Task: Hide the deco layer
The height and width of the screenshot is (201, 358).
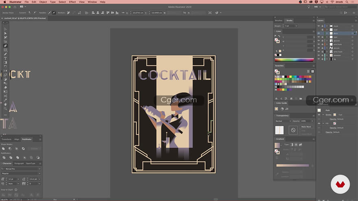Action: (x=319, y=33)
